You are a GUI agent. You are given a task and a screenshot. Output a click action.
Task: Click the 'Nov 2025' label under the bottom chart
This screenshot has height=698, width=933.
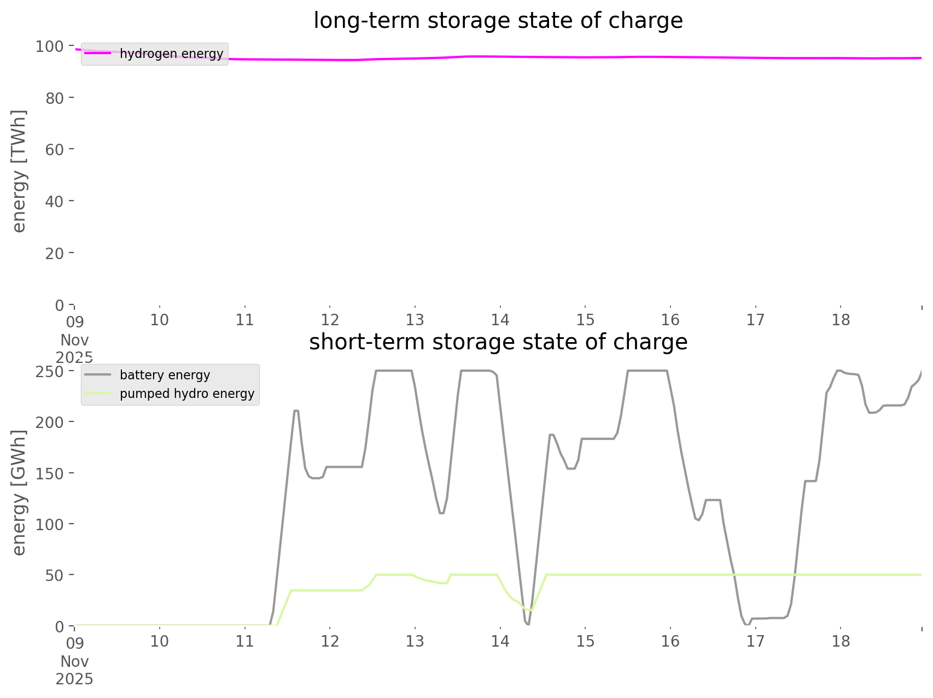tap(74, 670)
